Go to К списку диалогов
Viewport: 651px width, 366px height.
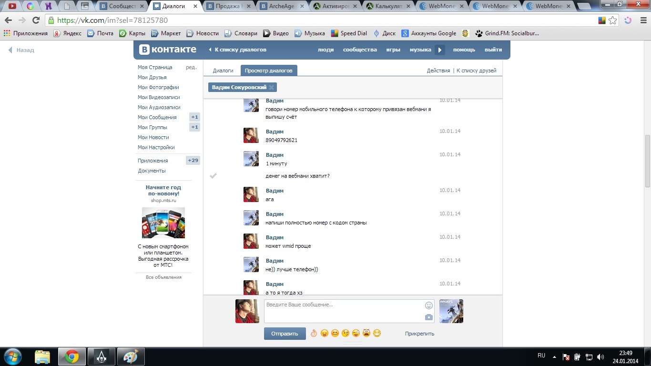coord(237,50)
